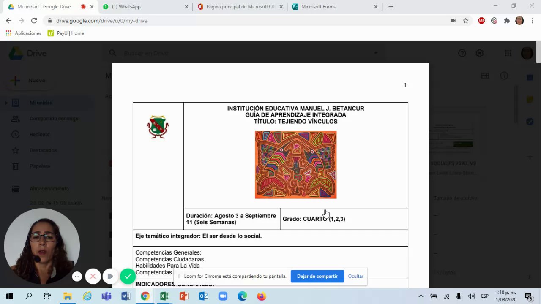Screen dimensions: 541x304
Task: Open the Windows notification center
Action: (528, 296)
